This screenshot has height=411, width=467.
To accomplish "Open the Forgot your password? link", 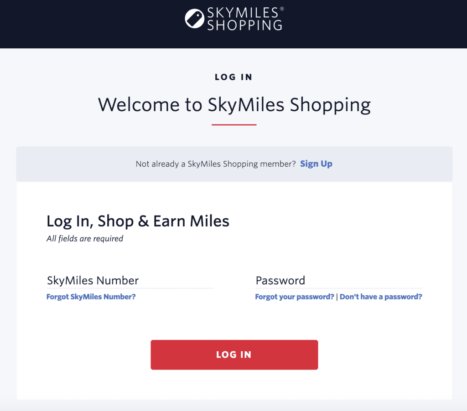I will tap(294, 296).
